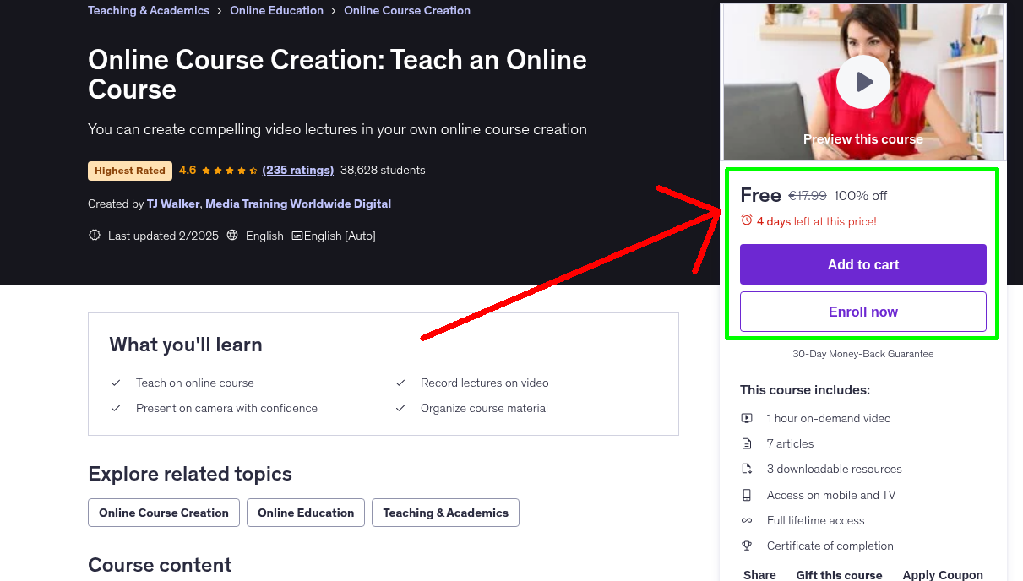Click the mobile and TV access icon

tap(747, 495)
